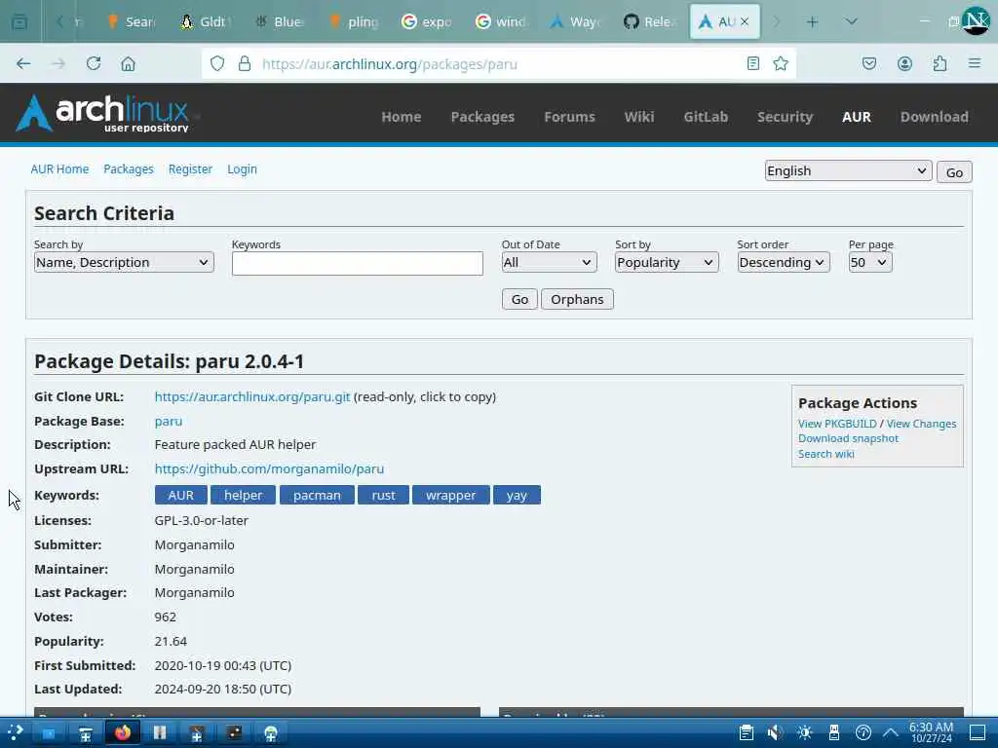Close the active AUR tab
The width and height of the screenshot is (998, 748).
[745, 21]
